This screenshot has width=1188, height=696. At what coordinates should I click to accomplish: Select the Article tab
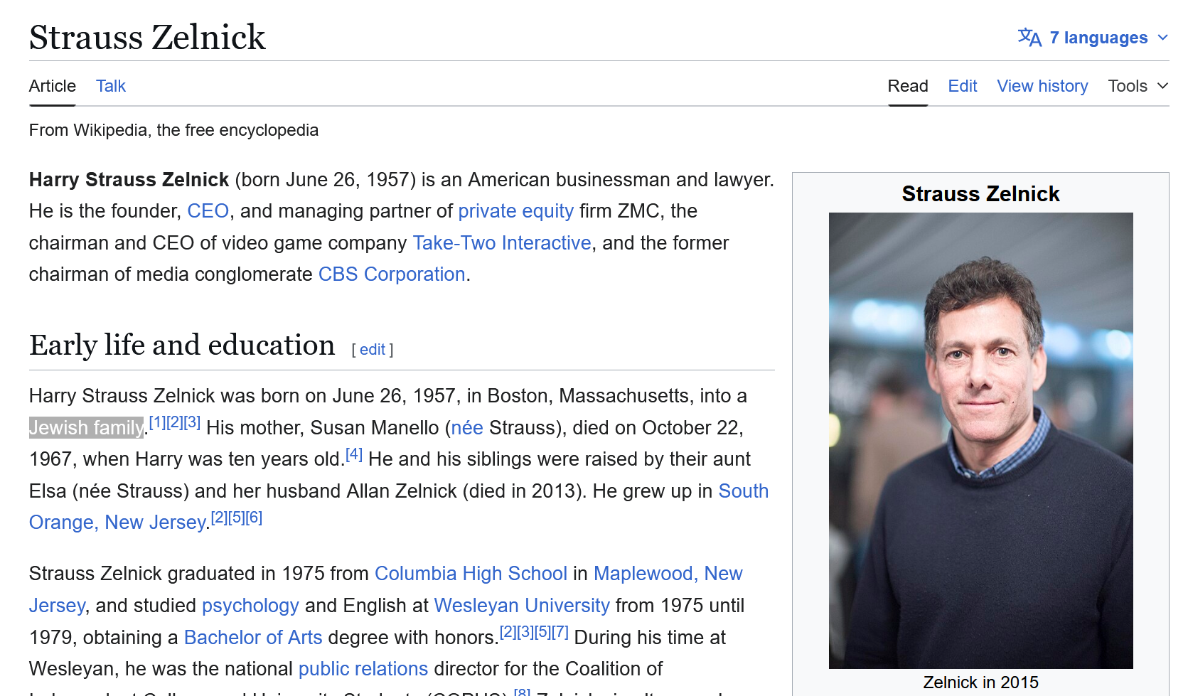(53, 86)
